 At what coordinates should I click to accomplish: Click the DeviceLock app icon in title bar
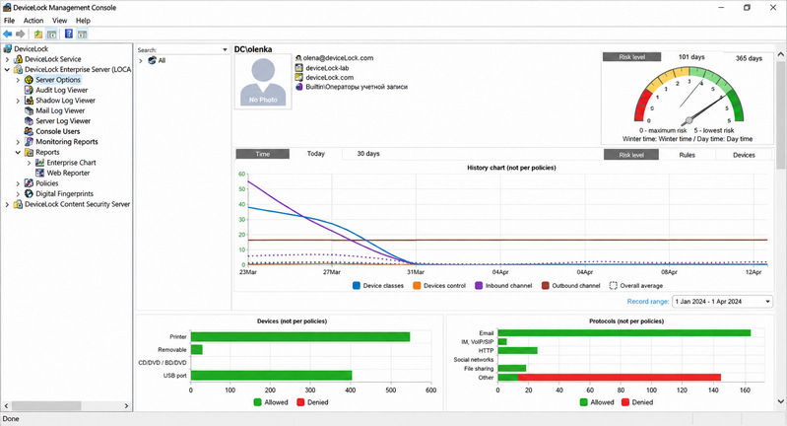tap(7, 8)
